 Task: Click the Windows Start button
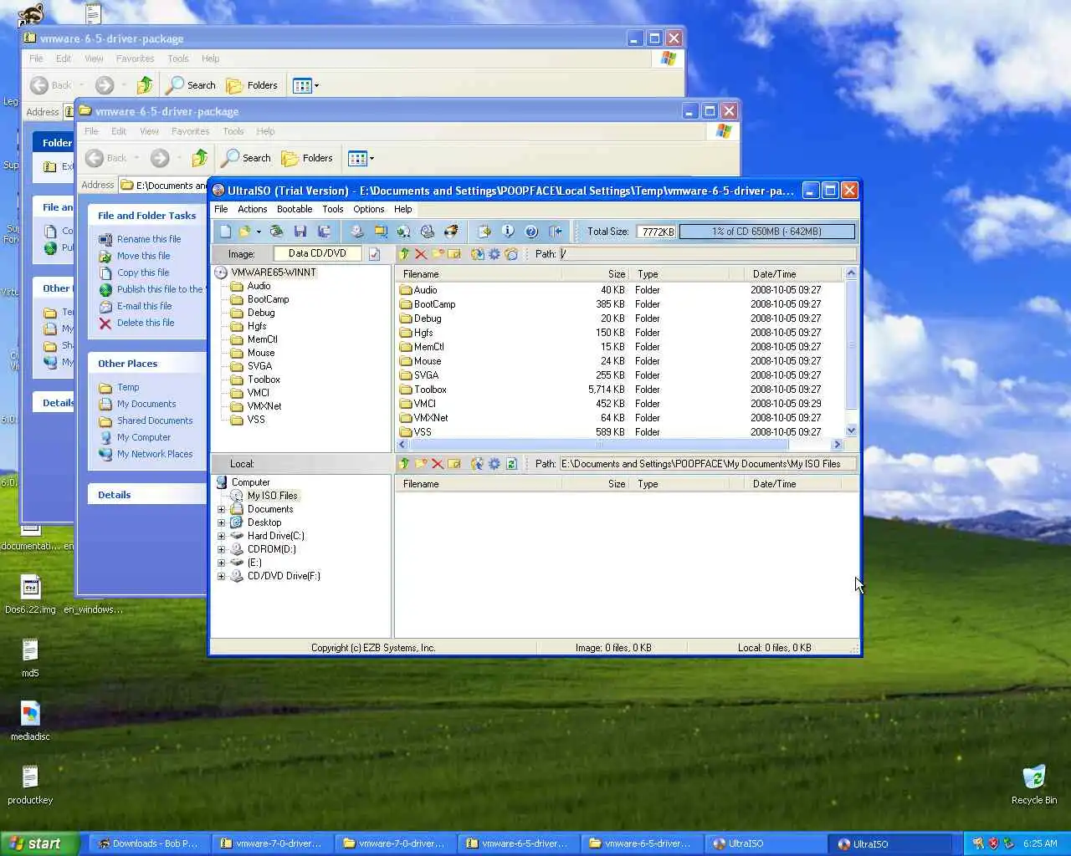(x=40, y=843)
